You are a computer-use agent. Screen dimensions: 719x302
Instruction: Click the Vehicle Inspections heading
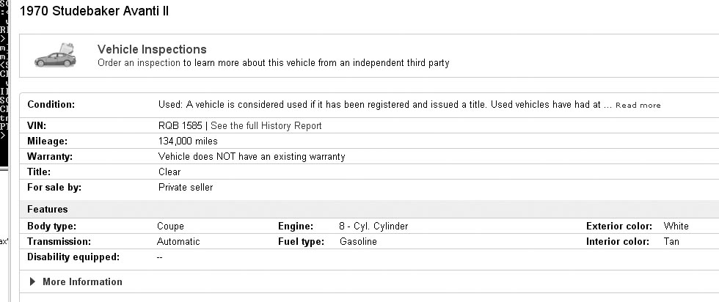[x=152, y=49]
